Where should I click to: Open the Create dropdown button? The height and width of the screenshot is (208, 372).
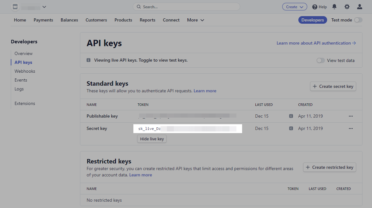[294, 7]
